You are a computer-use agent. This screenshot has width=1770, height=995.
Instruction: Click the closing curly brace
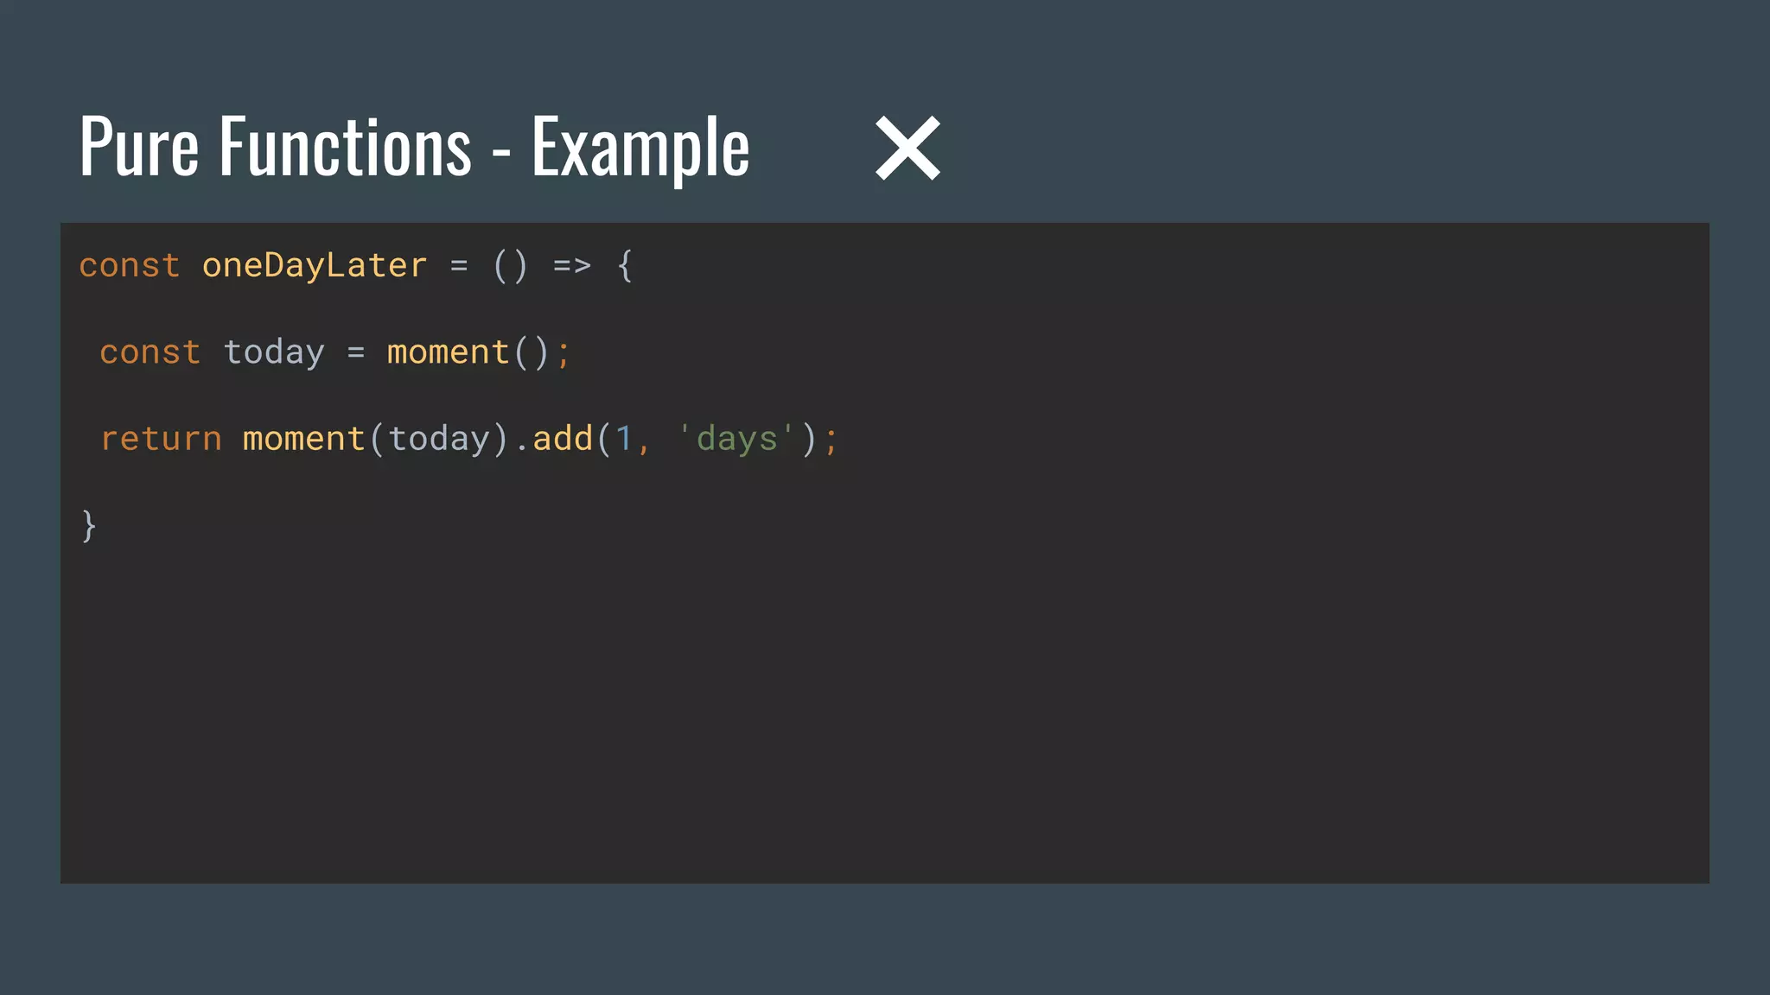(x=88, y=525)
